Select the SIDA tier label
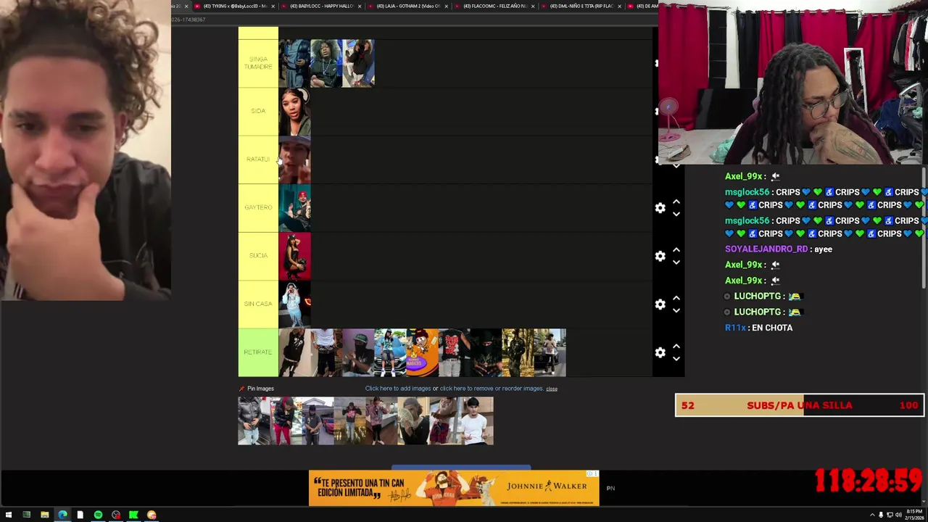Image resolution: width=928 pixels, height=522 pixels. 258,112
